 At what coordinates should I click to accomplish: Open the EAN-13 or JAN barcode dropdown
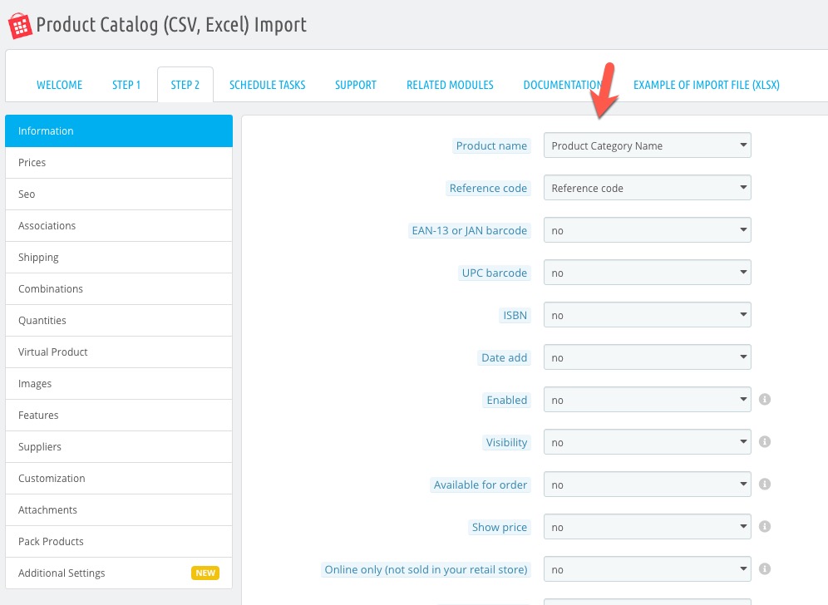coord(647,230)
